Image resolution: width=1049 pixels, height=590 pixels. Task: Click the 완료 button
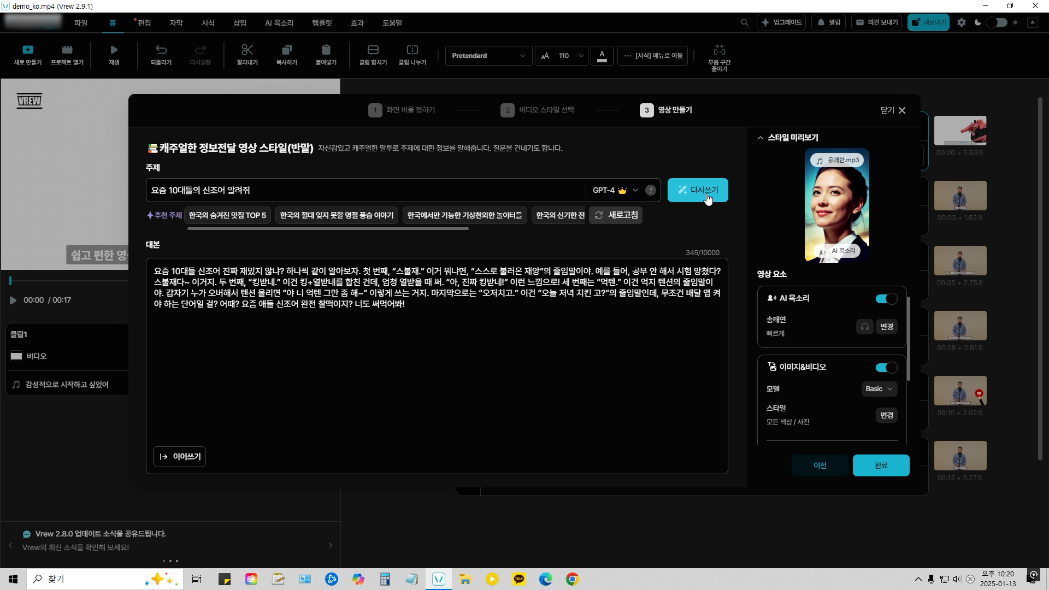click(881, 465)
